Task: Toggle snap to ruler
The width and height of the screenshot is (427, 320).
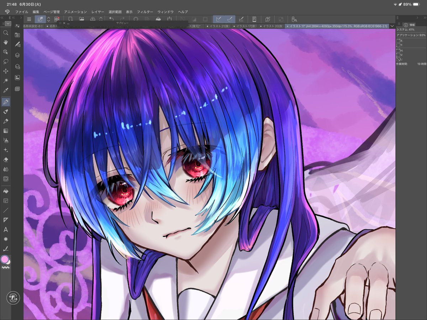Action: (x=218, y=19)
